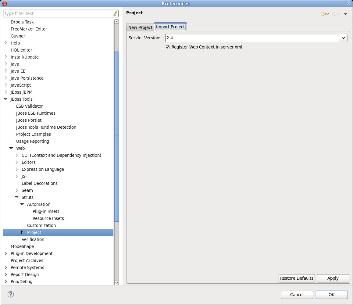Select the Import Project tab
Screen dimensions: 353x305
pyautogui.click(x=170, y=27)
